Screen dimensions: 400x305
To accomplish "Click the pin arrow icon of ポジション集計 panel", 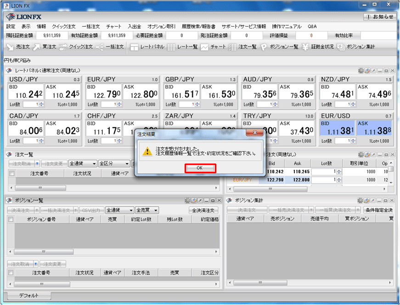I will [x=373, y=201].
